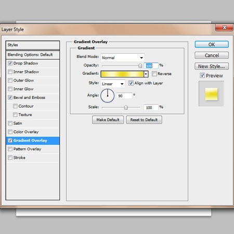Image resolution: width=234 pixels, height=234 pixels.
Task: Toggle the Drop Shadow checkbox
Action: click(10, 63)
